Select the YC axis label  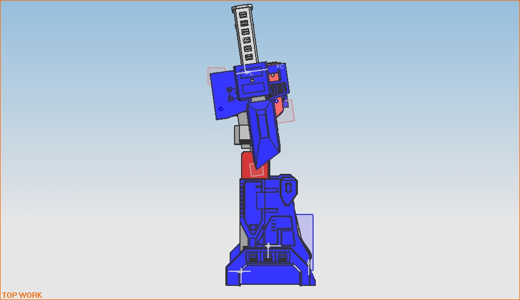(249, 73)
